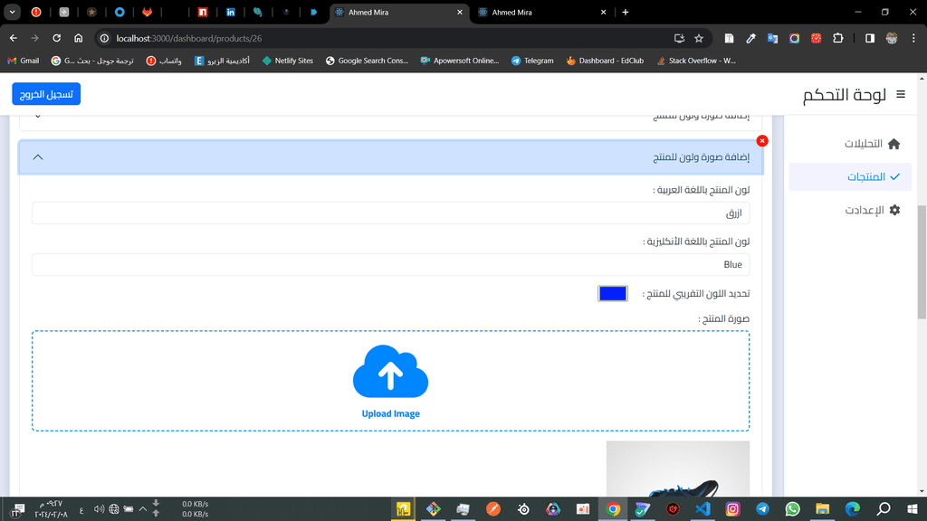
Task: Click the تسجيل الخروج logout button
Action: pos(46,94)
